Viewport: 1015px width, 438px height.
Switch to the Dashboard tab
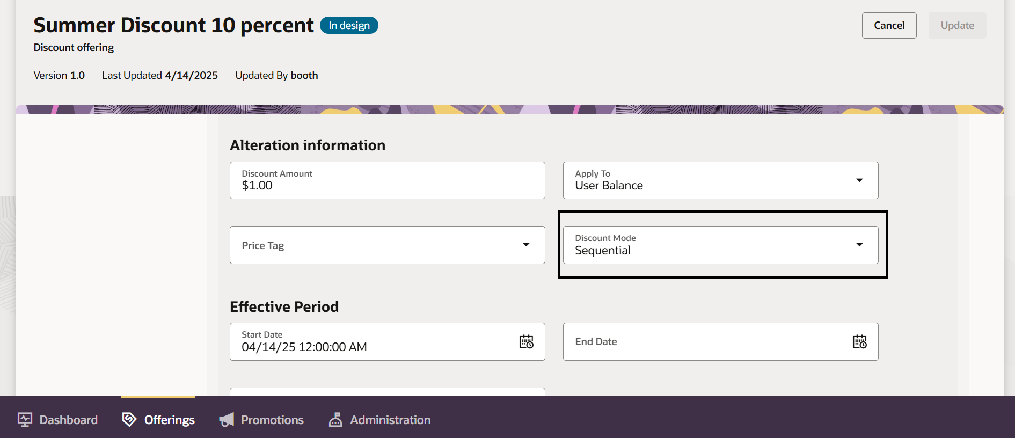coord(68,420)
